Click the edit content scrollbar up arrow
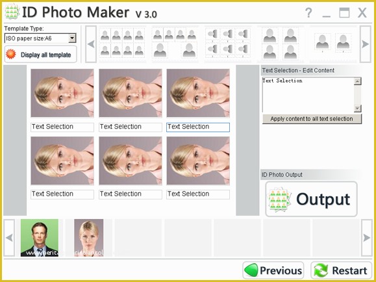376x282 pixels. (x=358, y=81)
